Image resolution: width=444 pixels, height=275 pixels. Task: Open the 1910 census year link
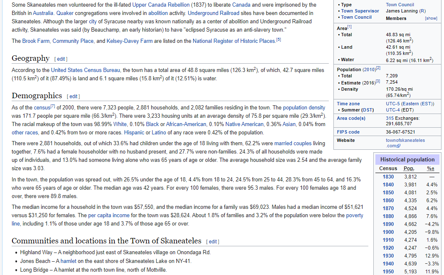[388, 240]
